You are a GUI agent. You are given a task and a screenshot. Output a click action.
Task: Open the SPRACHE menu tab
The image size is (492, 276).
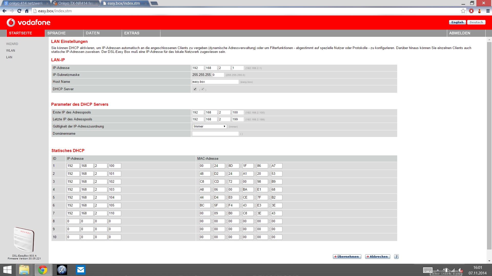point(56,33)
